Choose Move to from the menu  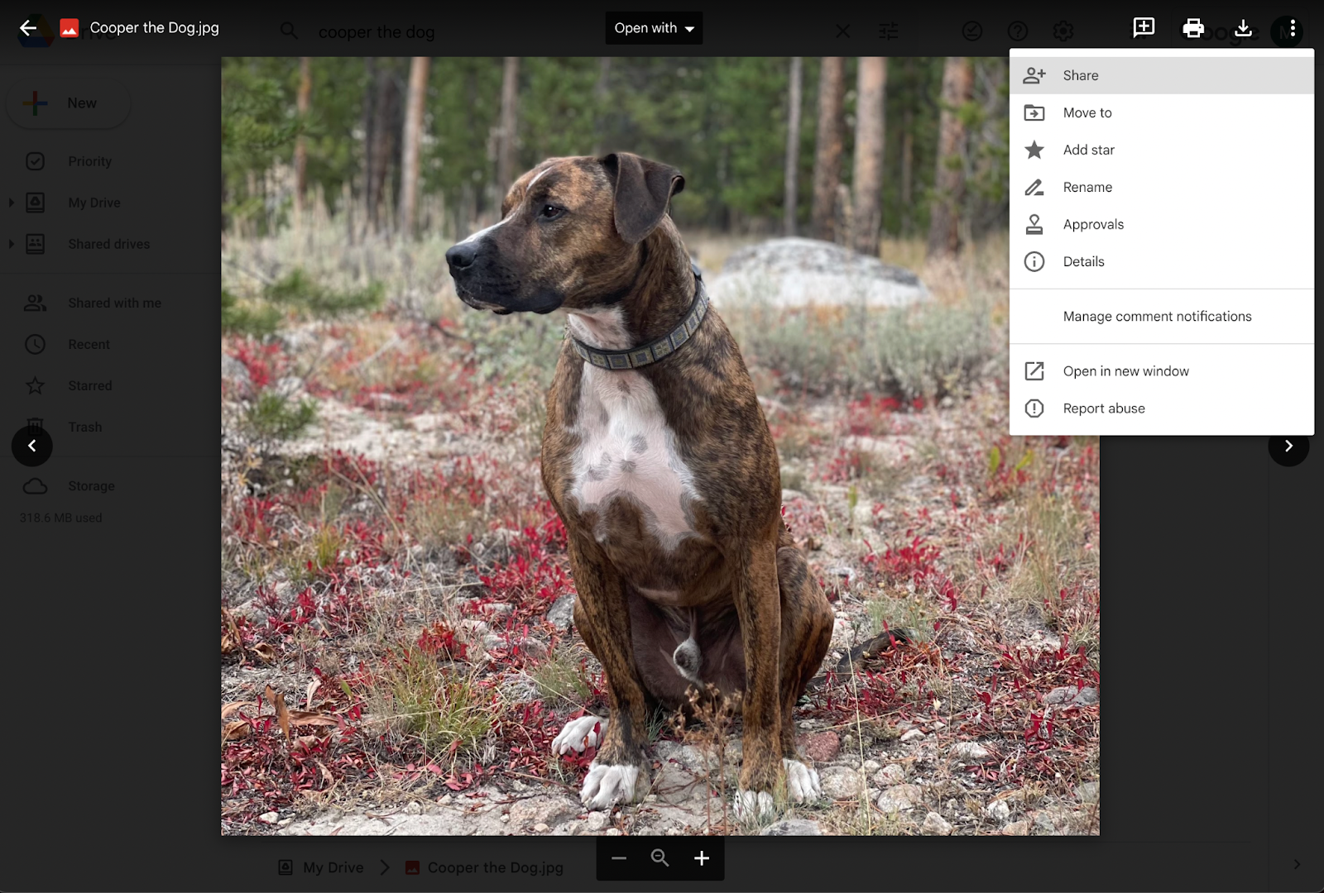point(1162,112)
